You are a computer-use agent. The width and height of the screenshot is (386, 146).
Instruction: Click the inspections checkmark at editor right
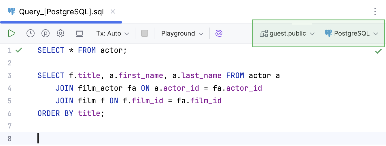tap(378, 51)
